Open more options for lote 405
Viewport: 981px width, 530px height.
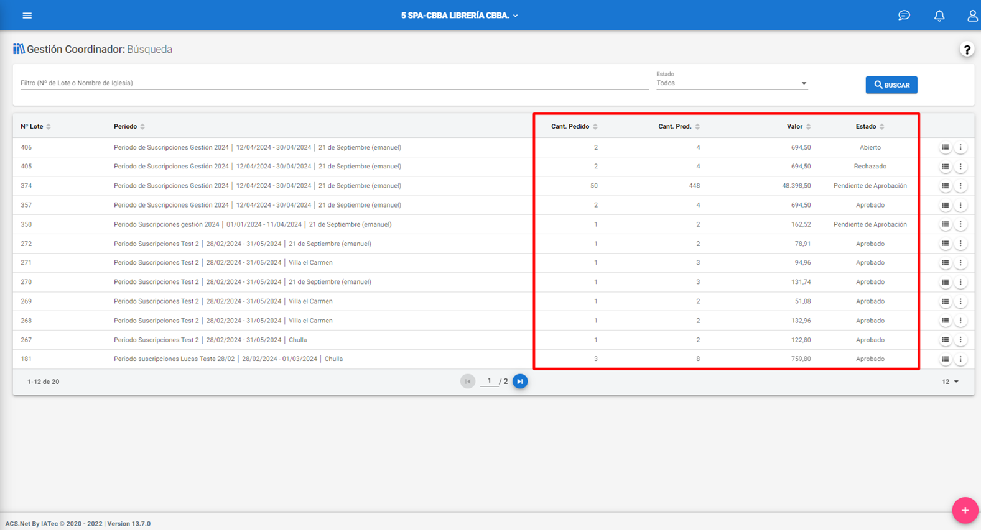point(960,167)
